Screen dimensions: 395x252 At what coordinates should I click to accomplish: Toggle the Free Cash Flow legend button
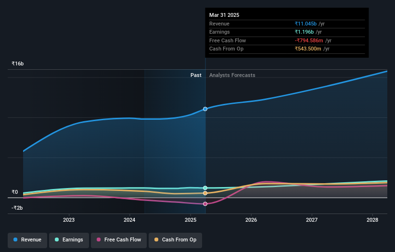point(119,240)
